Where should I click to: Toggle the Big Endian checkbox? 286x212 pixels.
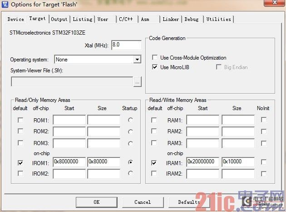pyautogui.click(x=218, y=67)
